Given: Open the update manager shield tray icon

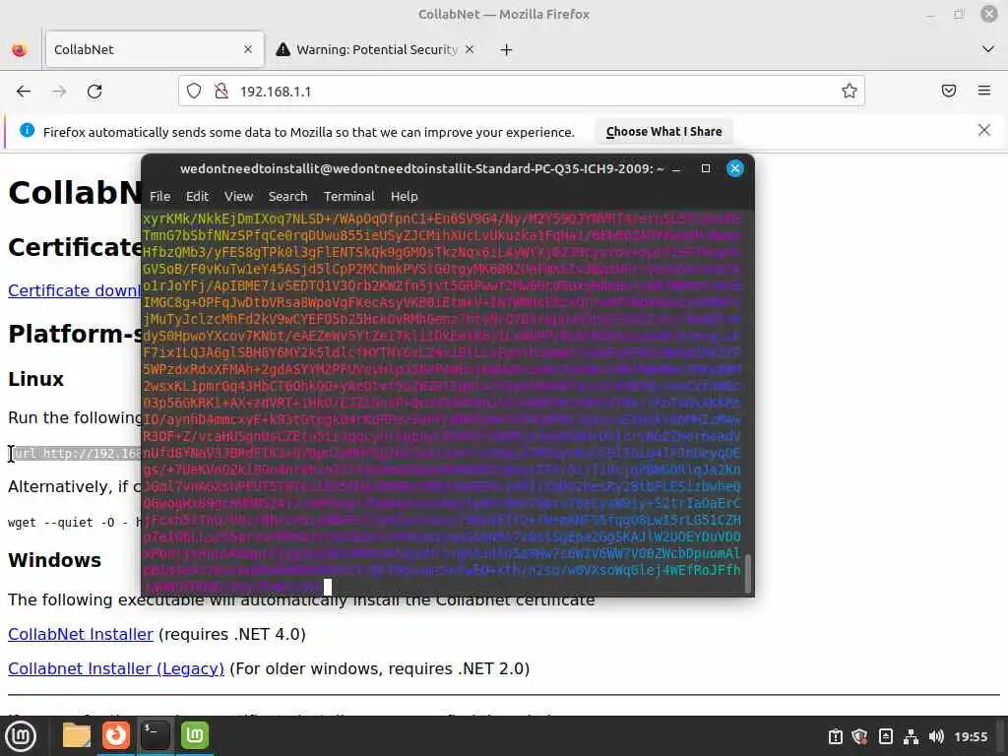Looking at the screenshot, I should coord(859,736).
